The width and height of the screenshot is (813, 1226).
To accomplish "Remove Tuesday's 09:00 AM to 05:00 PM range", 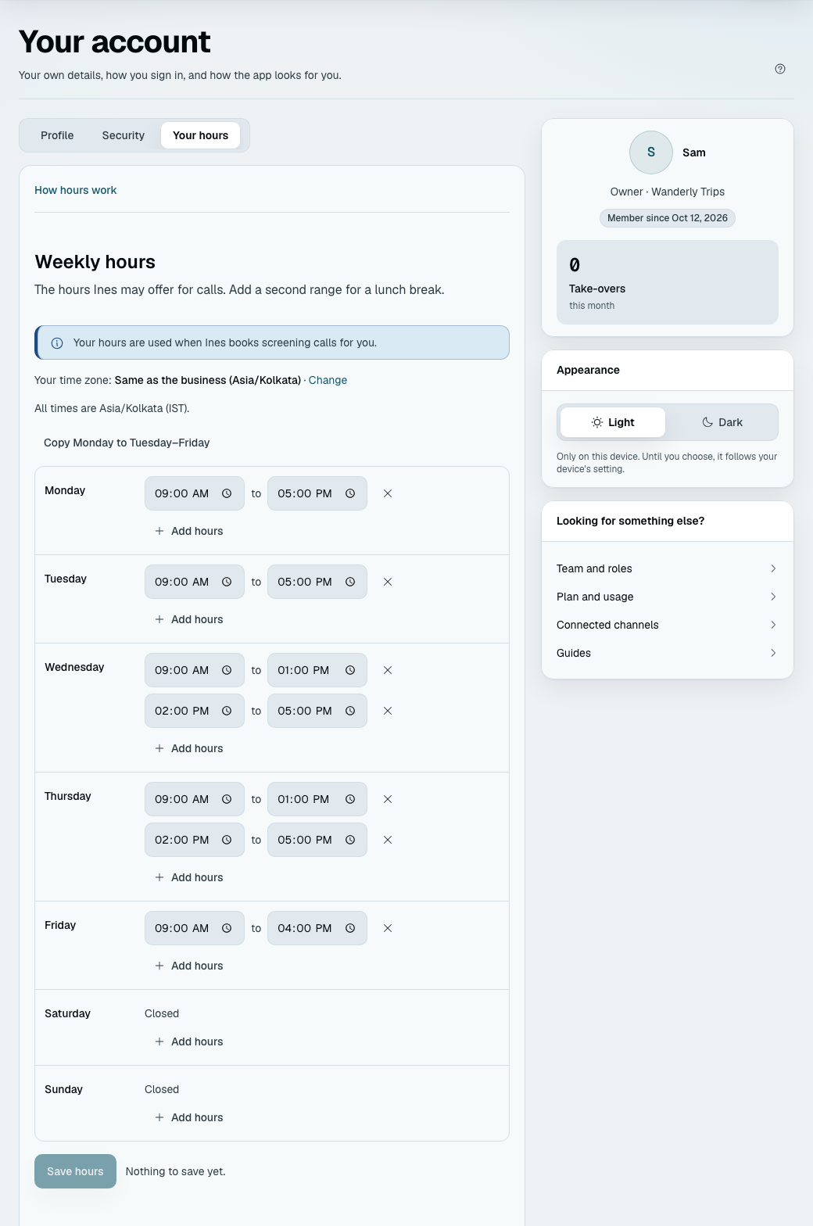I will point(388,582).
